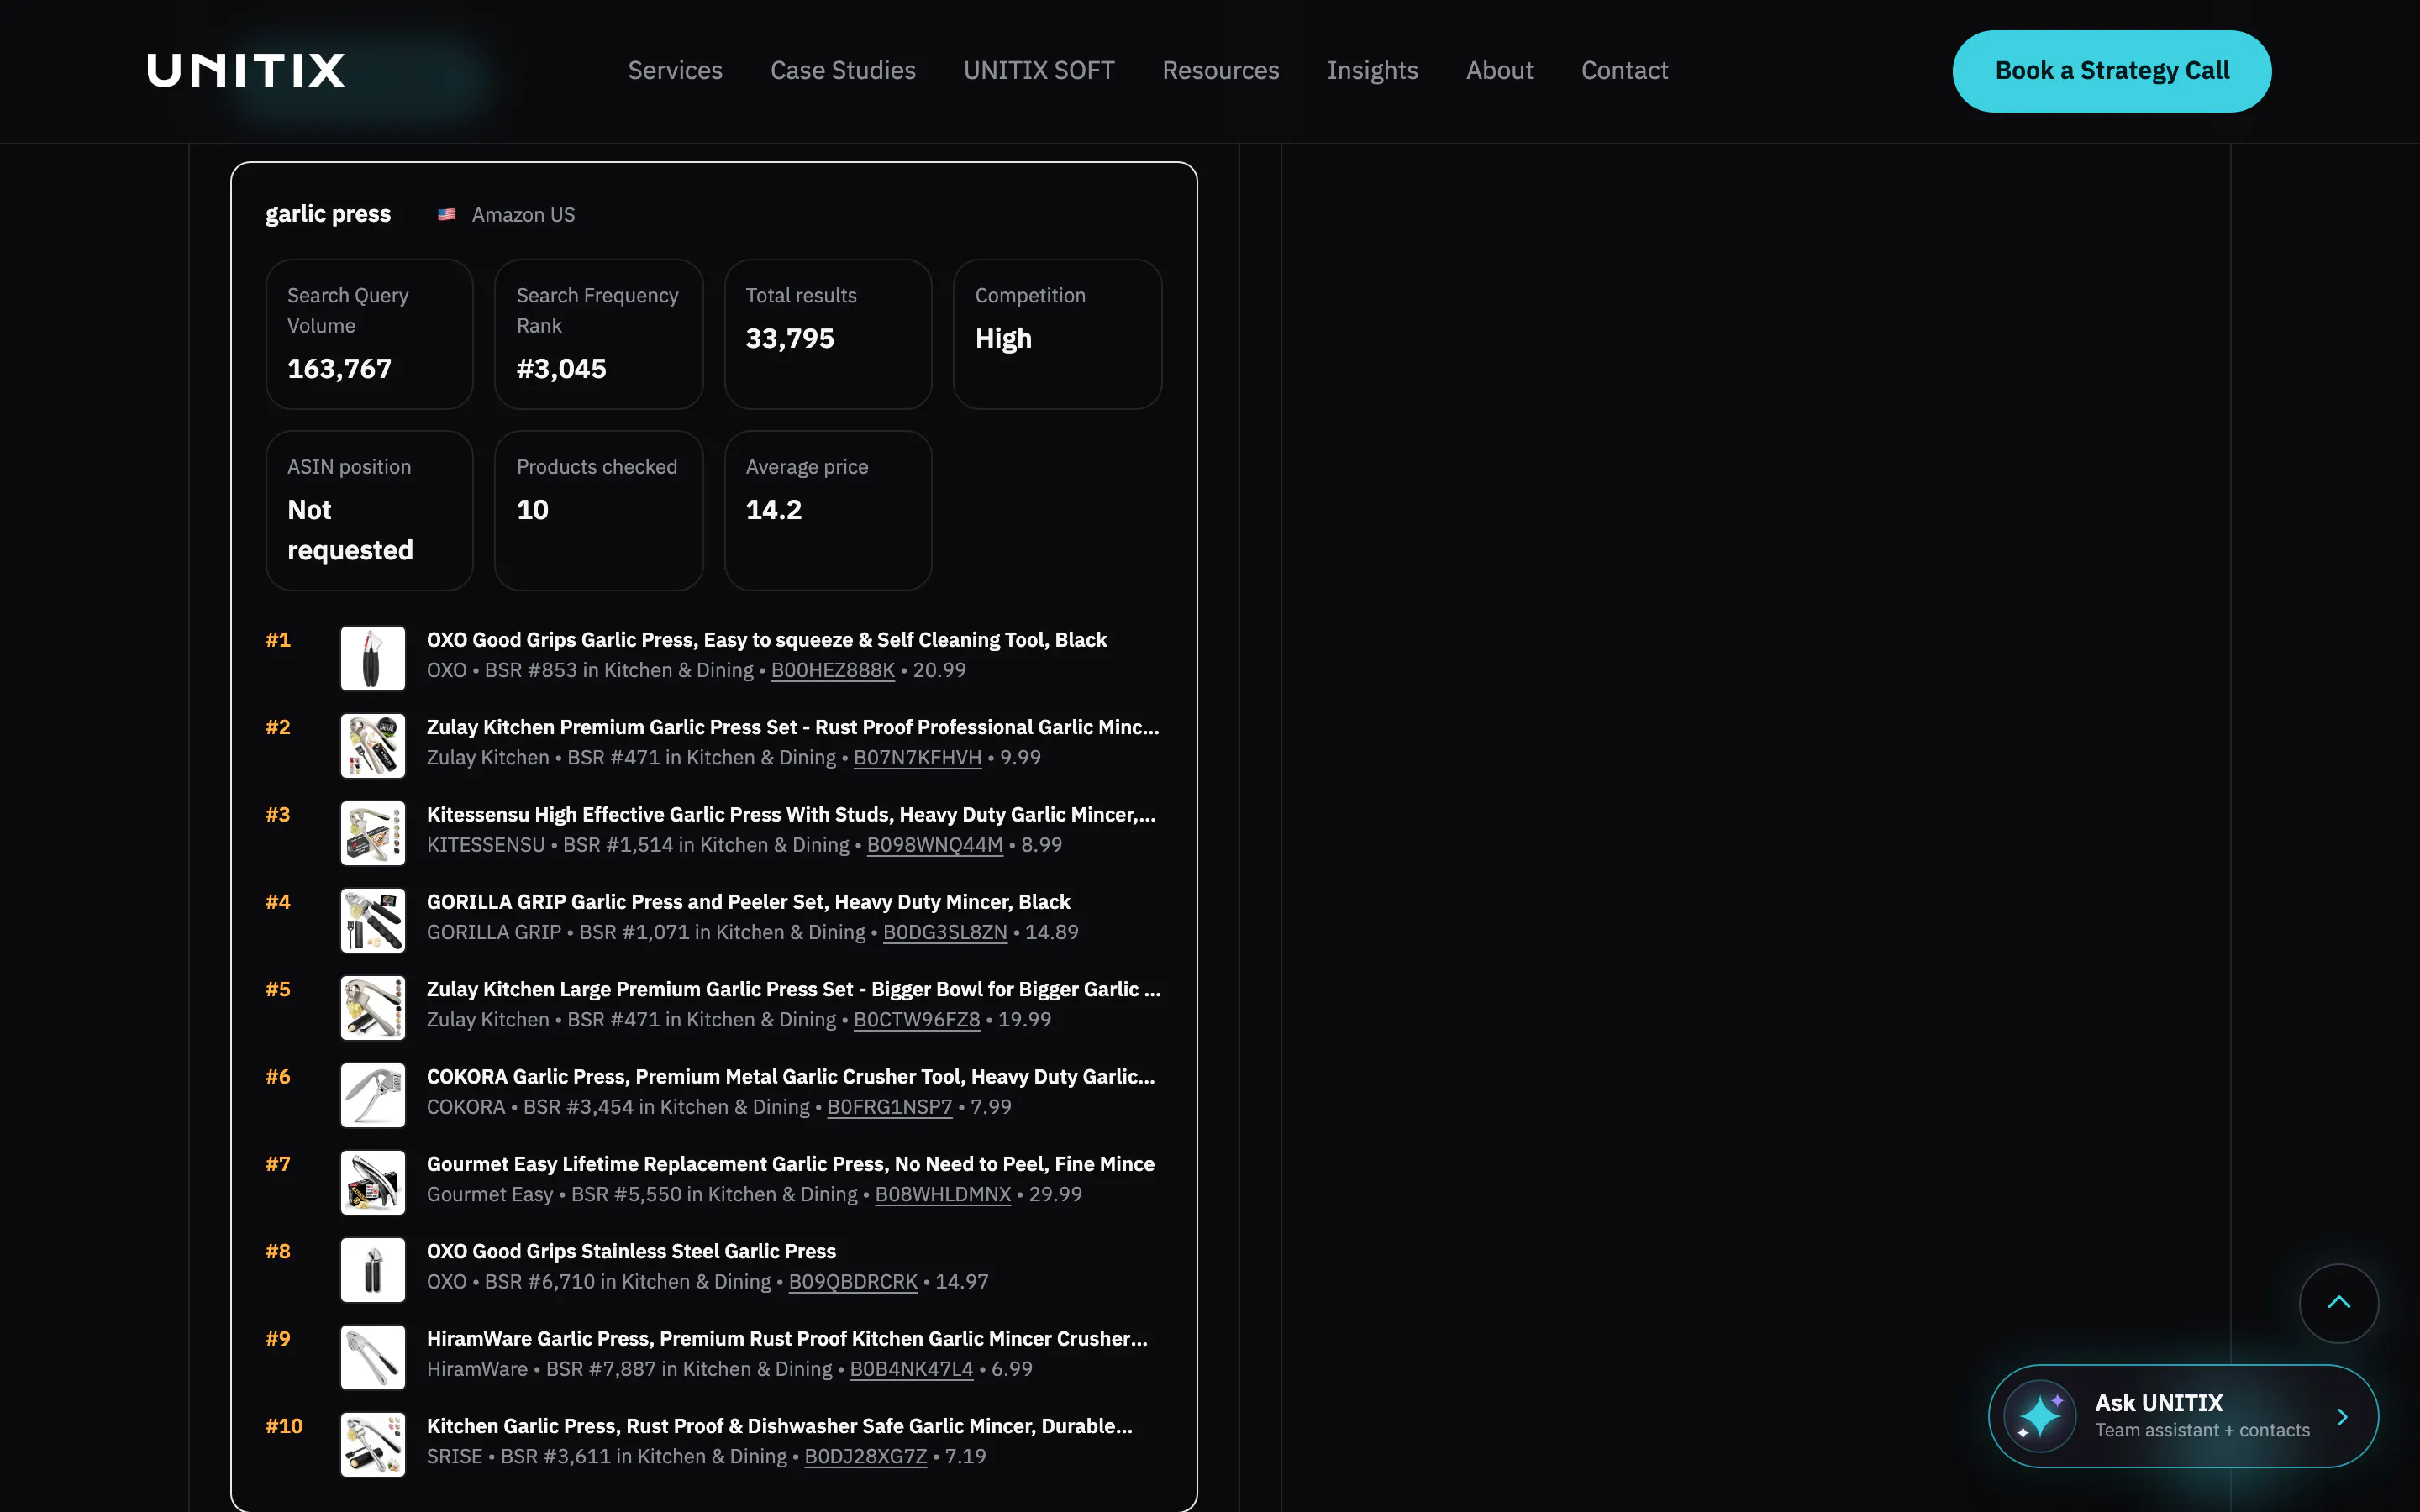Click the ASIN position Not requested value
The height and width of the screenshot is (1512, 2420).
click(x=350, y=530)
